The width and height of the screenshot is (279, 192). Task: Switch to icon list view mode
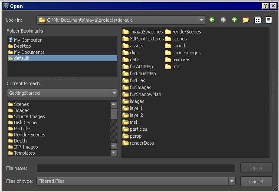click(x=257, y=20)
